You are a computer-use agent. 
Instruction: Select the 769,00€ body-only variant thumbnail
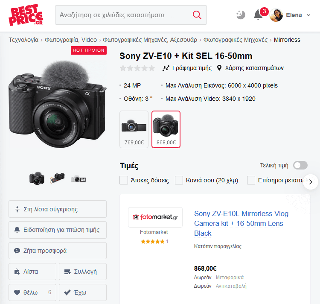[134, 129]
